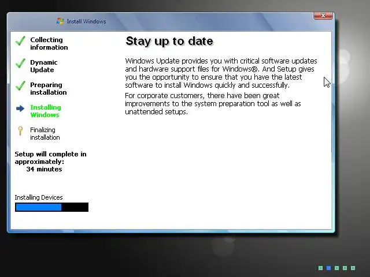Select the Preparing installation step label
Image resolution: width=370 pixels, height=277 pixels.
point(49,88)
